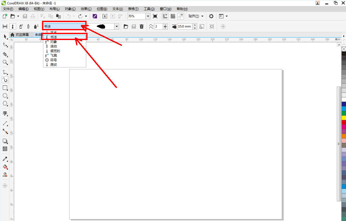
Task: Select Sprayer artistic media mode
Action: 21,26
